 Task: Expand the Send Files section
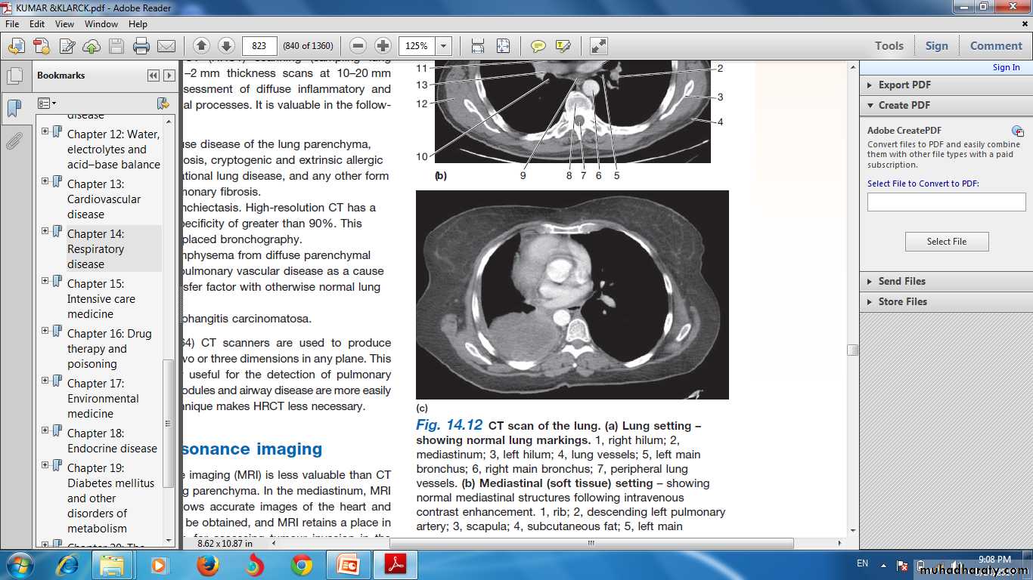coord(901,281)
